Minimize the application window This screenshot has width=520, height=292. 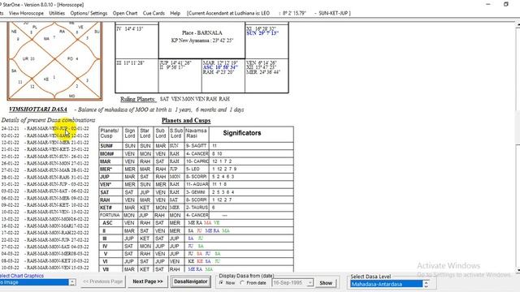[x=488, y=4]
